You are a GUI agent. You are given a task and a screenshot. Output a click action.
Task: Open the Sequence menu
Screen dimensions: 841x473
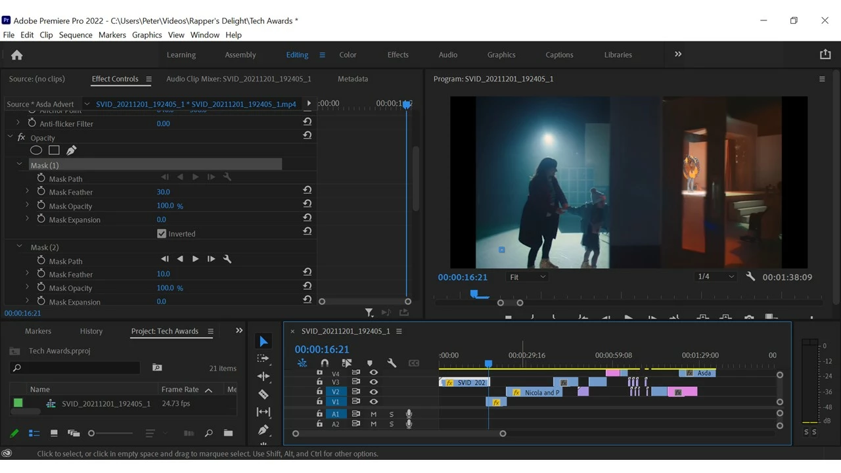click(x=76, y=35)
